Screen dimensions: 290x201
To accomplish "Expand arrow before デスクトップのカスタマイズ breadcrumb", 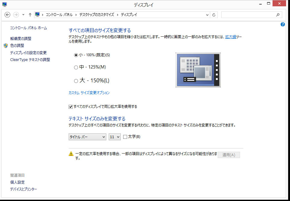I will click(76, 15).
